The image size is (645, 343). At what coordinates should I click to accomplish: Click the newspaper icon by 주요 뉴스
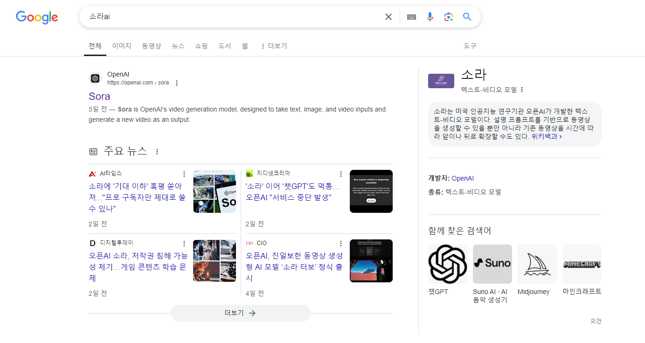[x=93, y=152]
